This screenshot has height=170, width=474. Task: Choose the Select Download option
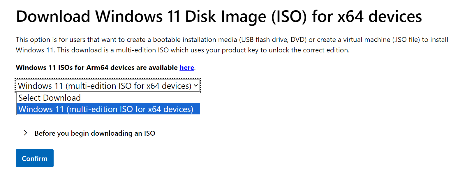[50, 98]
